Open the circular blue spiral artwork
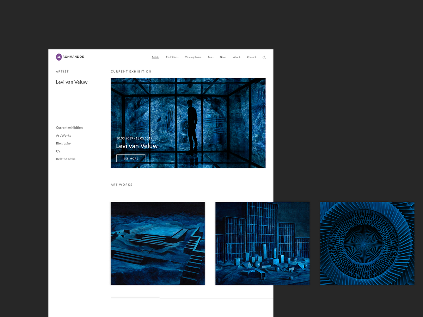423x317 pixels. tap(367, 243)
